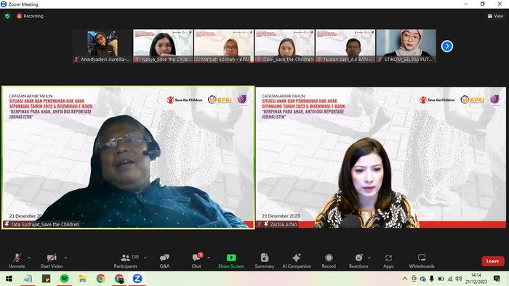
Task: Open Chrome with profile badge in taskbar
Action: click(x=119, y=279)
